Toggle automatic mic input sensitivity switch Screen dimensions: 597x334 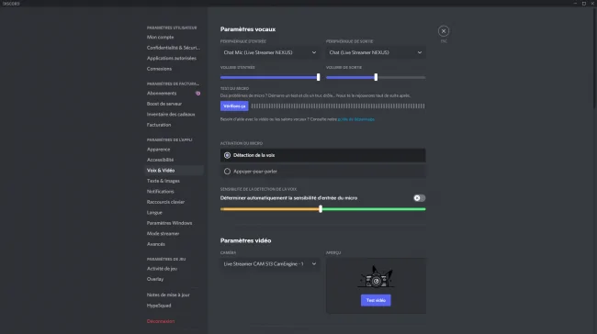(419, 198)
